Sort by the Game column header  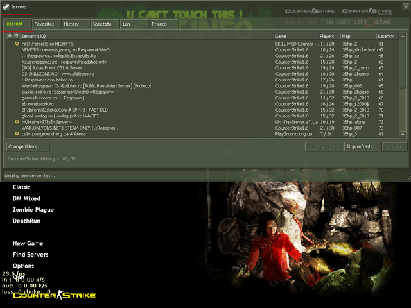pos(295,36)
